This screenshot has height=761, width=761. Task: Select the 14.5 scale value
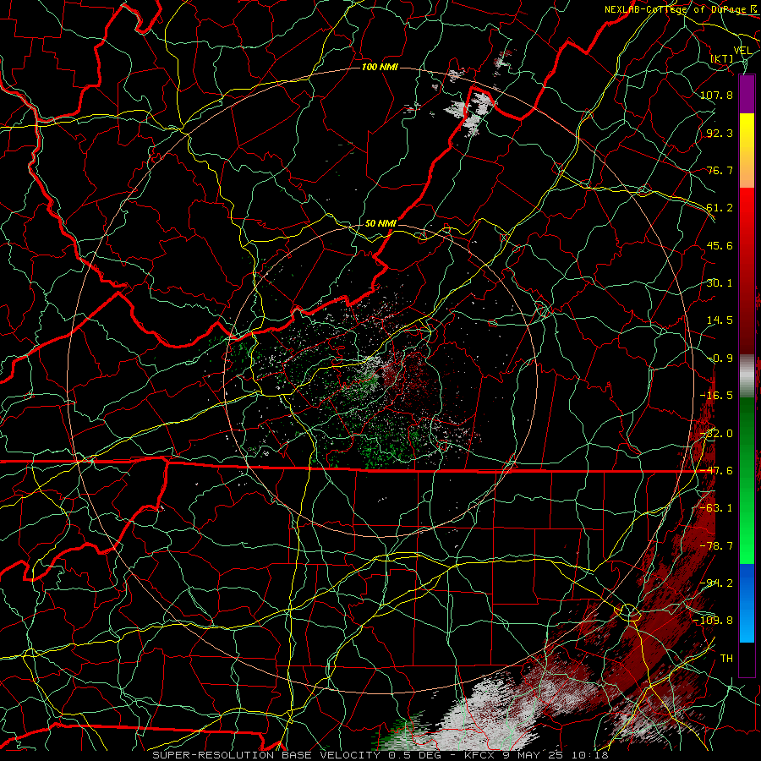(720, 320)
